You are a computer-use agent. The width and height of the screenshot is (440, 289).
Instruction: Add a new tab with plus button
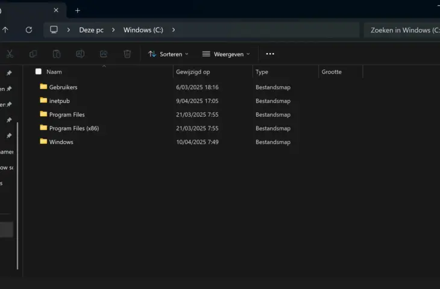[77, 10]
